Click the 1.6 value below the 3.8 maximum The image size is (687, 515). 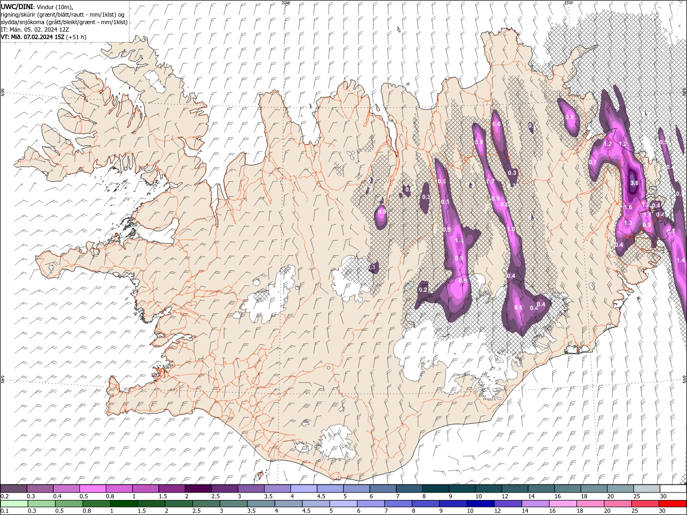628,207
